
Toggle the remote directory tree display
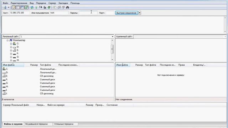[x=22, y=7]
